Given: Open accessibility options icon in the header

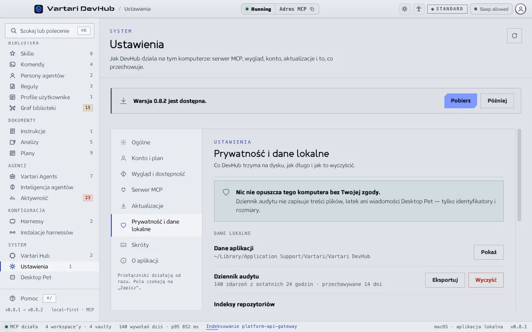Looking at the screenshot, I should pos(419,9).
